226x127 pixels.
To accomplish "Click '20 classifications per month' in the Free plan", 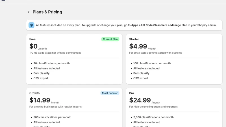I will click(x=52, y=63).
